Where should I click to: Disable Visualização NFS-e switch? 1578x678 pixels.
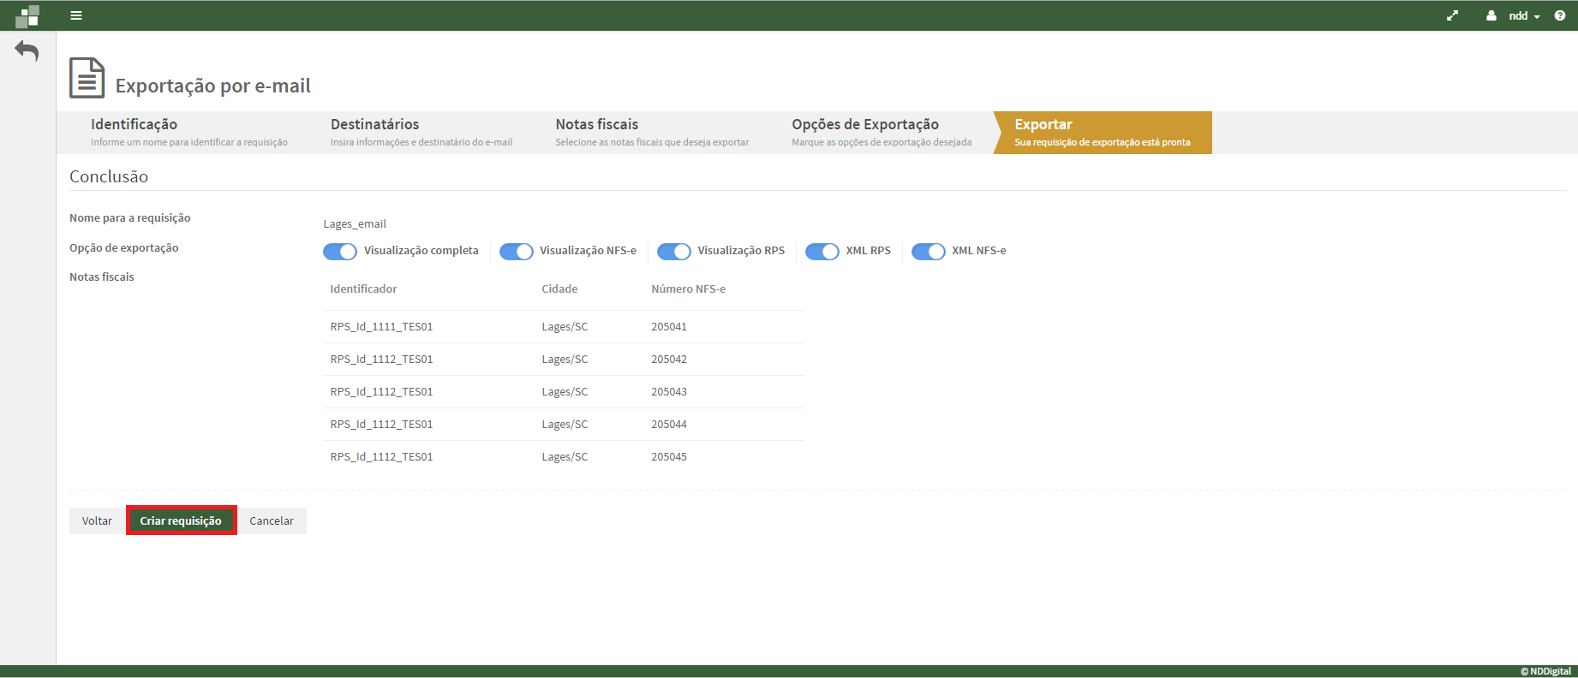tap(516, 252)
